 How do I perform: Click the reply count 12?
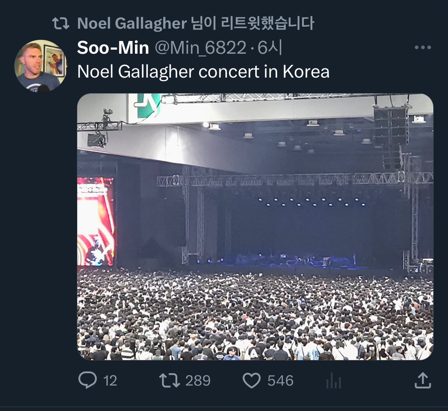click(110, 381)
